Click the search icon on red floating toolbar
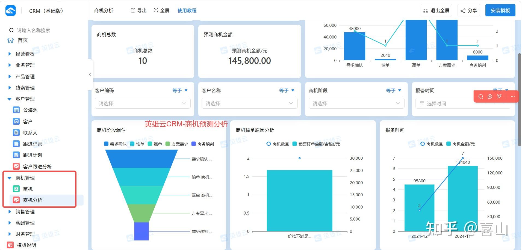Screen dimensions: 522x250 point(481,97)
